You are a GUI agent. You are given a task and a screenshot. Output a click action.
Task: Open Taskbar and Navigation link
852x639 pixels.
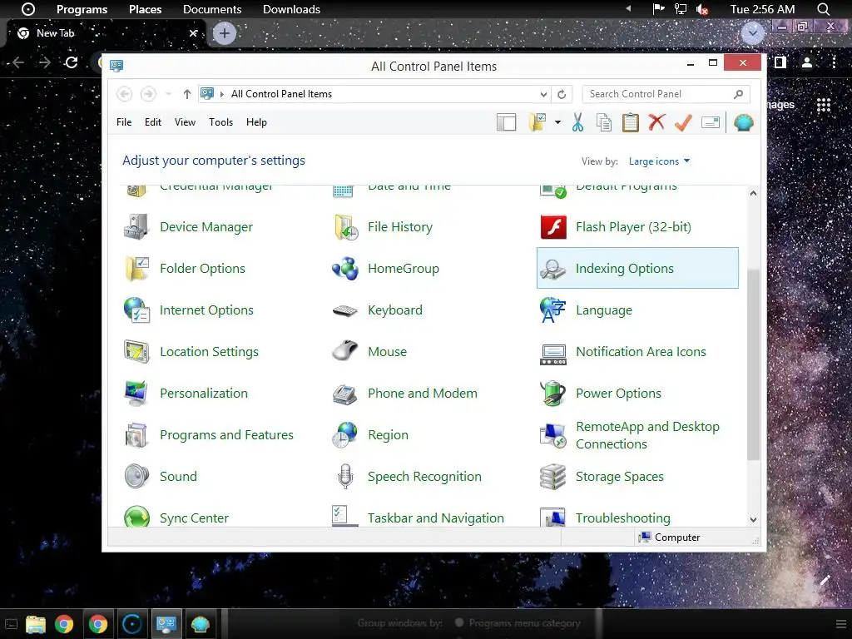coord(436,518)
